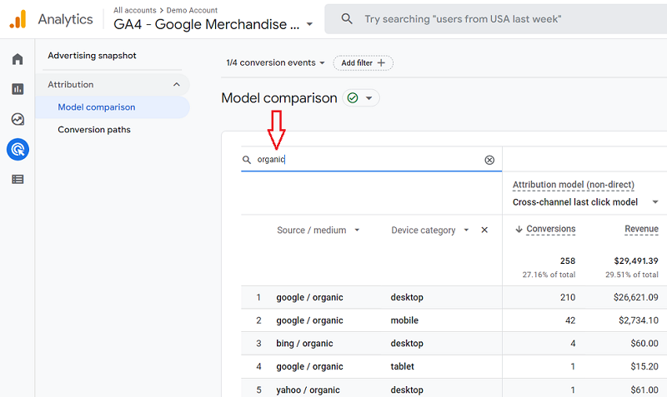Click the $2,734.10 revenue cell
This screenshot has height=397, width=667.
pos(638,320)
